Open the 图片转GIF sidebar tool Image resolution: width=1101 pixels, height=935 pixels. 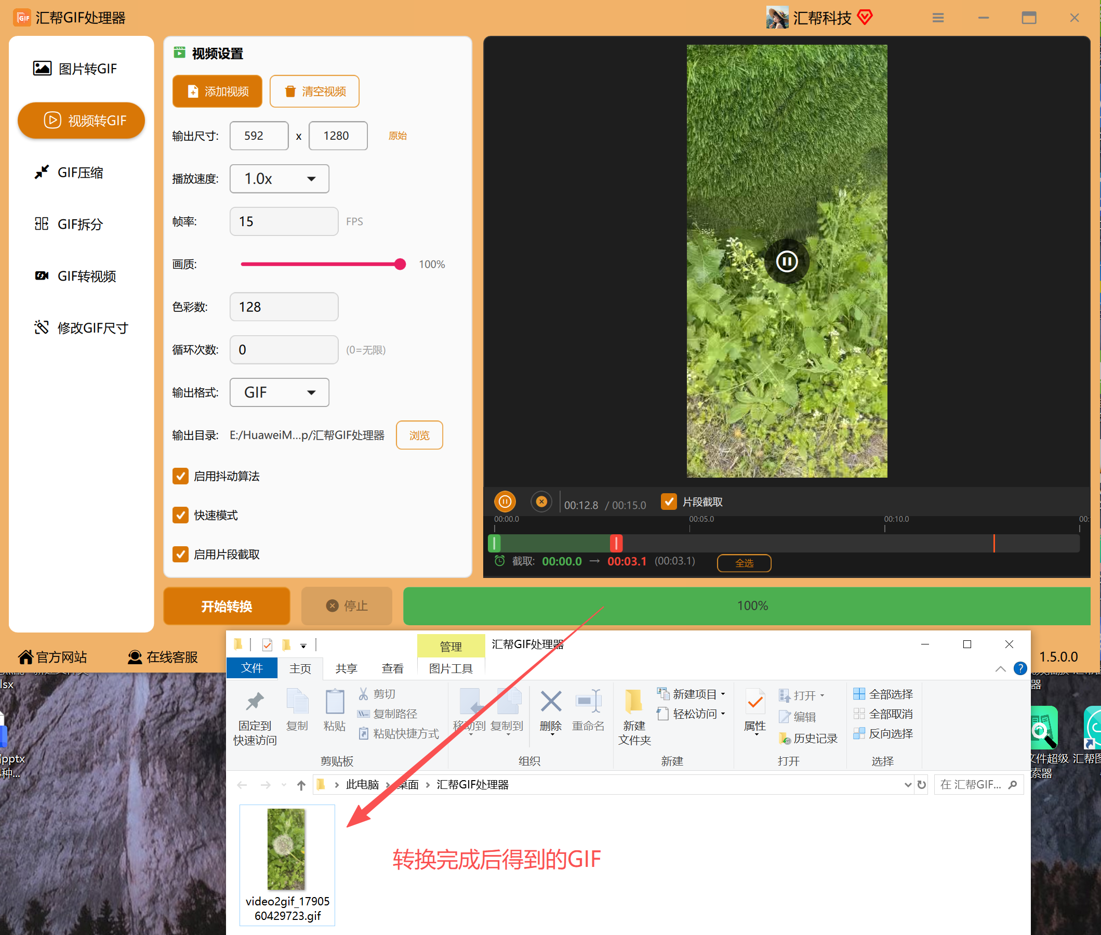click(75, 69)
